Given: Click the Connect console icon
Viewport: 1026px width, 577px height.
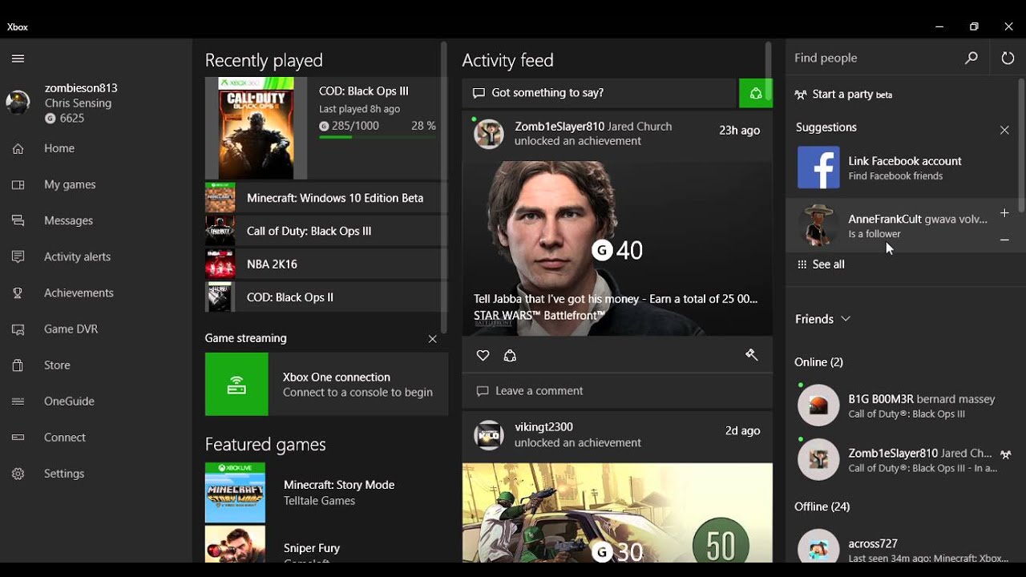Looking at the screenshot, I should coord(18,438).
